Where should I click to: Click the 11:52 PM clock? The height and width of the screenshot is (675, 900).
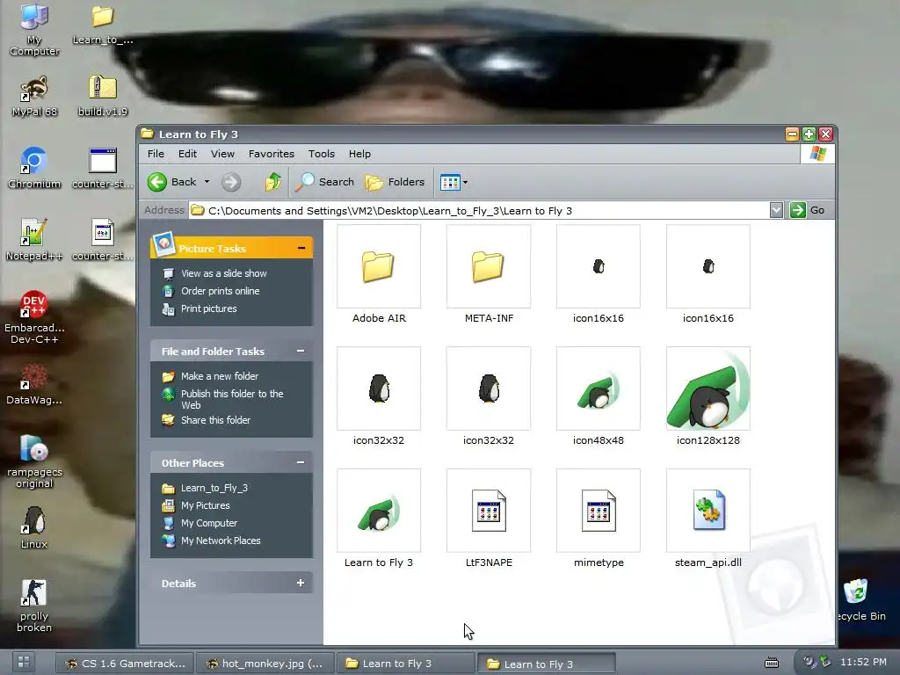863,662
